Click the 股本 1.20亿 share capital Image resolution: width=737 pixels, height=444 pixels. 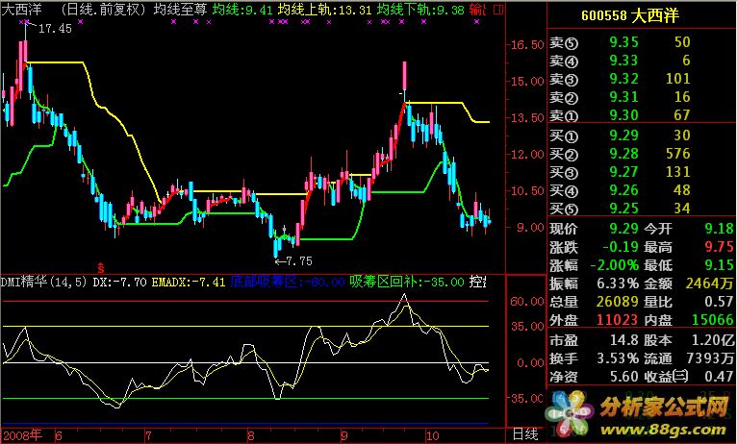689,341
